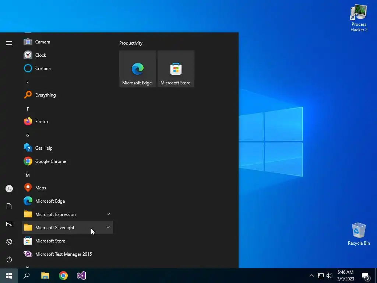
Task: Open File Explorer from the taskbar
Action: point(45,276)
